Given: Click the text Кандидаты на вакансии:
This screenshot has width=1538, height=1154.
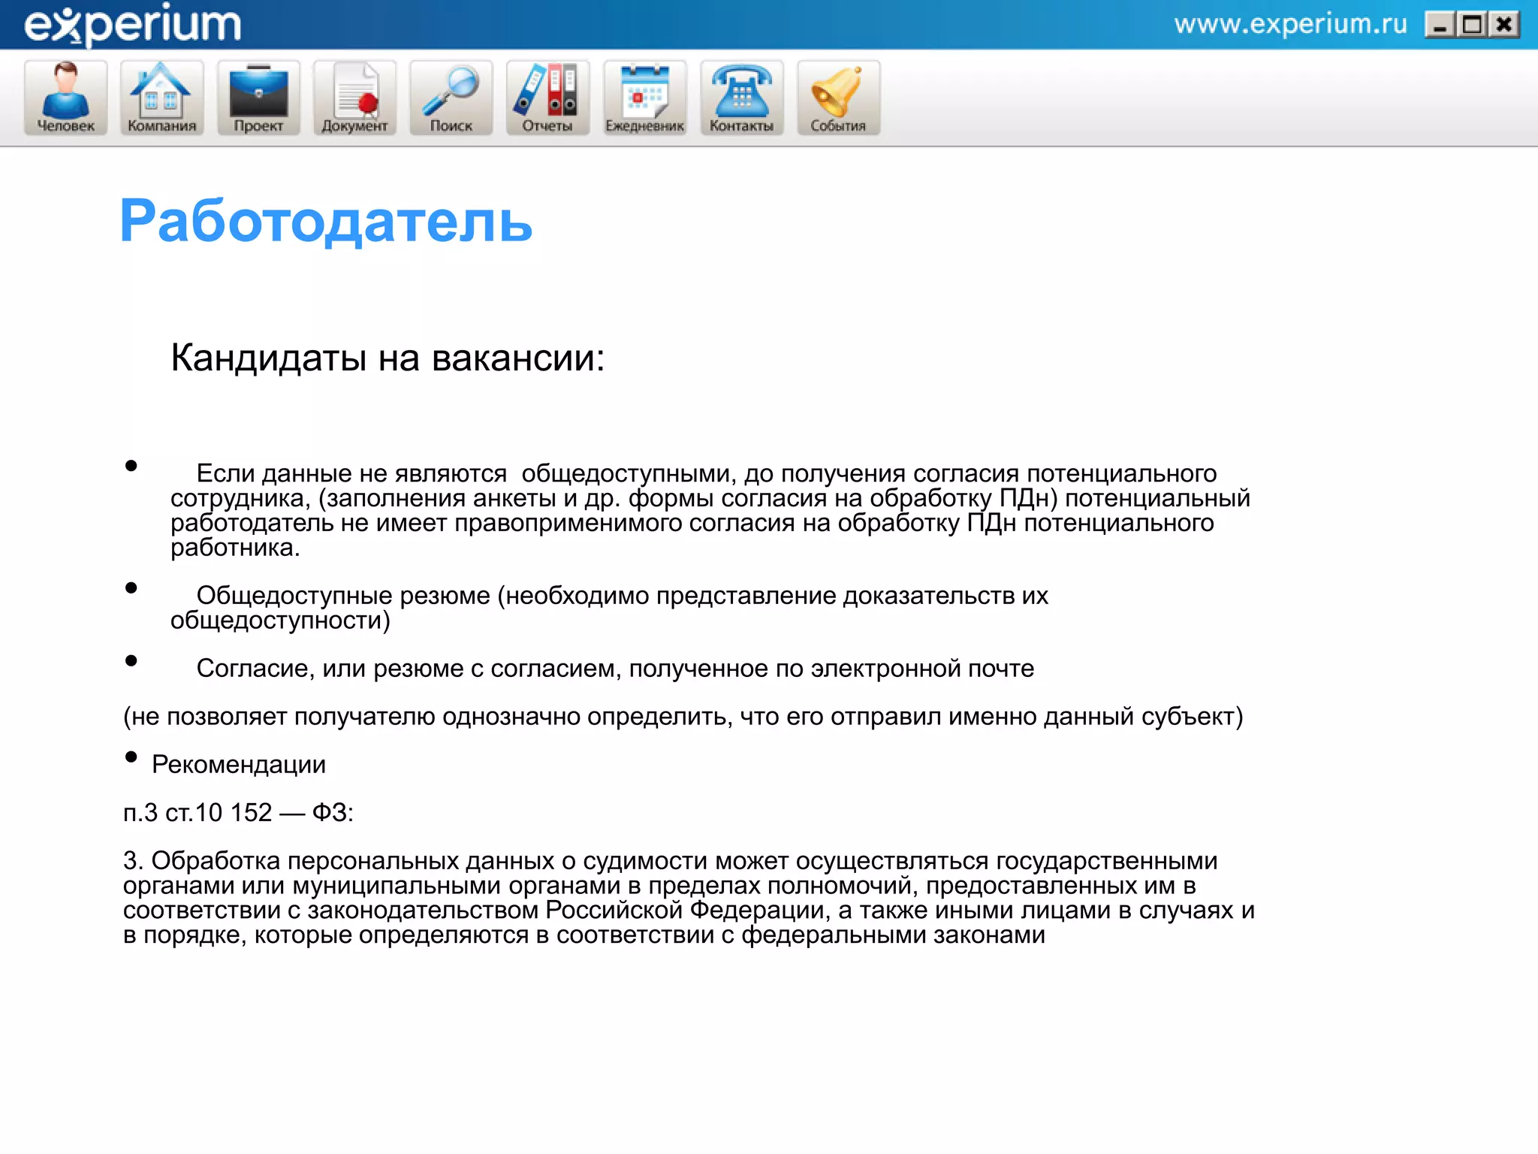Looking at the screenshot, I should (388, 358).
